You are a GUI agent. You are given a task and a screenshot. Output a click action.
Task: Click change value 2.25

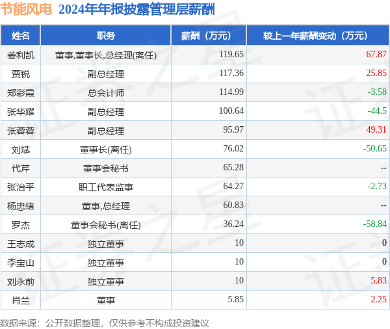pyautogui.click(x=378, y=299)
